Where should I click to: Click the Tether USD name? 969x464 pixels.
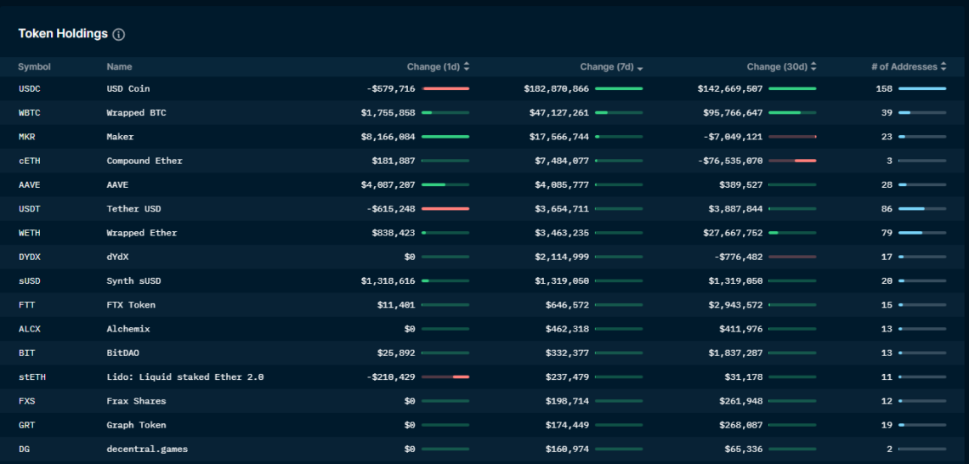(x=133, y=209)
